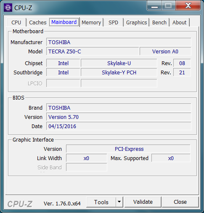Screen dimensions: 204x213
Task: Click the empty LPCIO vendor field
Action: [x=63, y=83]
